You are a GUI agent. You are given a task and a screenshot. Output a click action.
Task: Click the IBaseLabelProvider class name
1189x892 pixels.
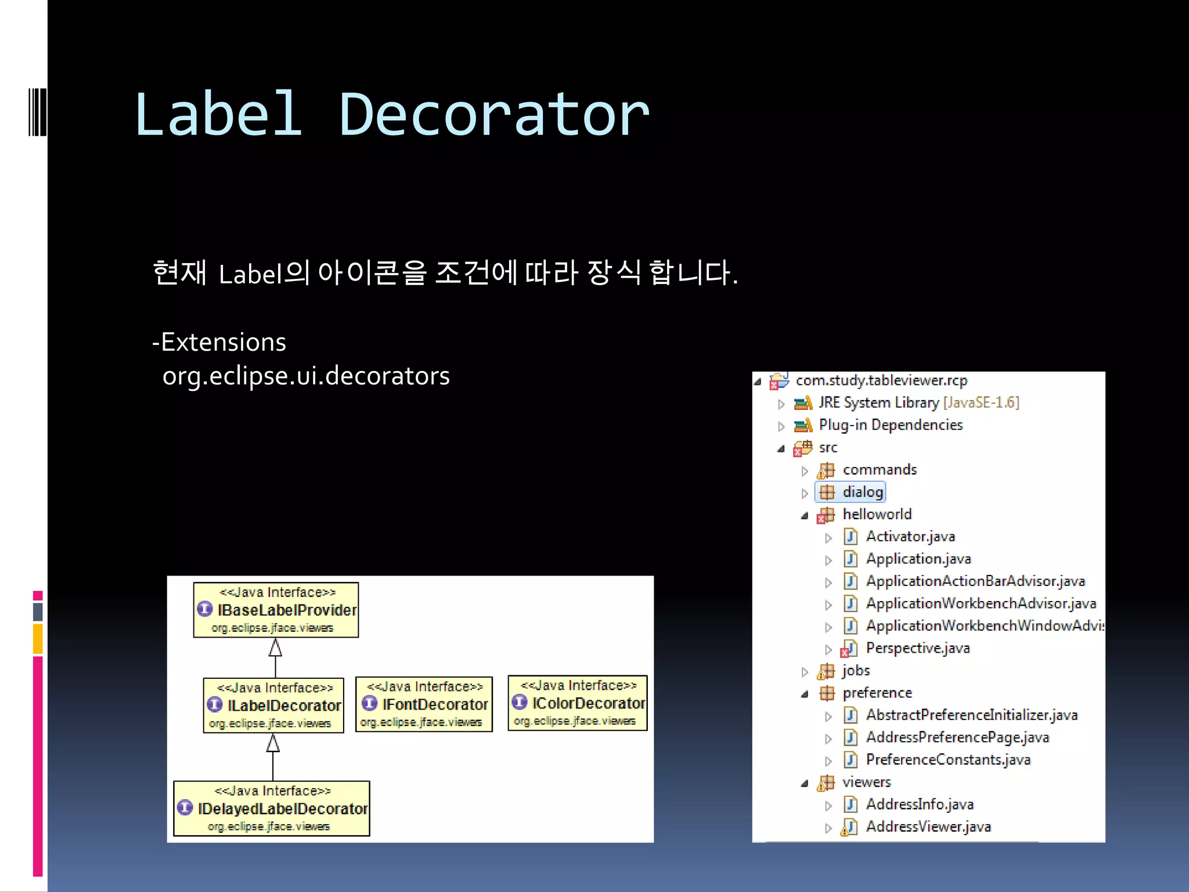coord(287,610)
